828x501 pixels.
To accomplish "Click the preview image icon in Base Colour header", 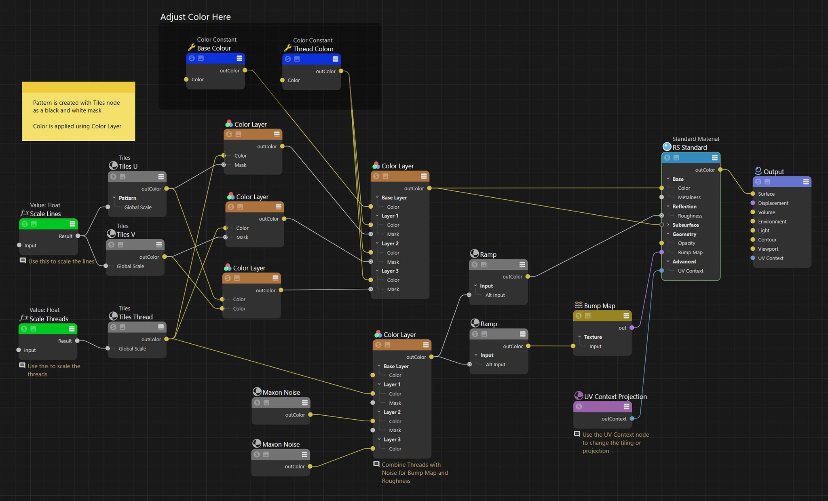I will 201,59.
